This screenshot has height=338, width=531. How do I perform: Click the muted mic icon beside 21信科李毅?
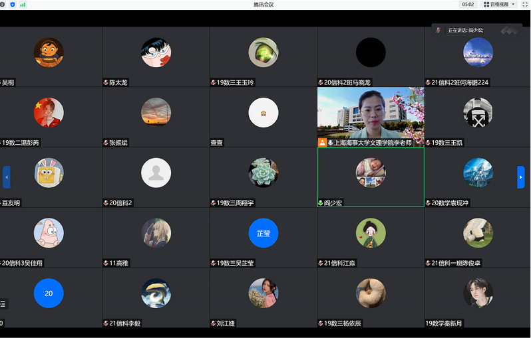pyautogui.click(x=106, y=323)
